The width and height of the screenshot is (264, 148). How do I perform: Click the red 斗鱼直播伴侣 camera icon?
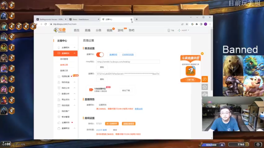tap(91, 90)
